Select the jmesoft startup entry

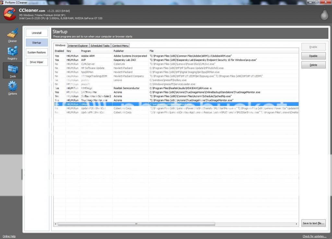point(176,84)
